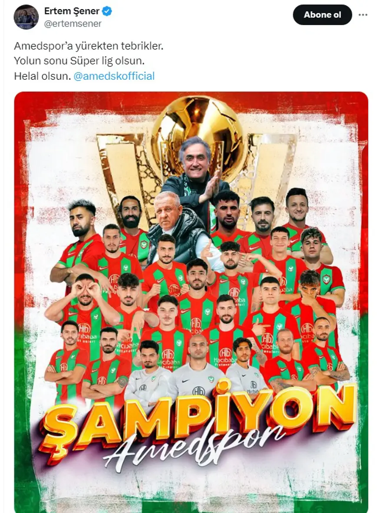Open the @amedskofficial mention link
The image size is (379, 513).
tap(114, 76)
